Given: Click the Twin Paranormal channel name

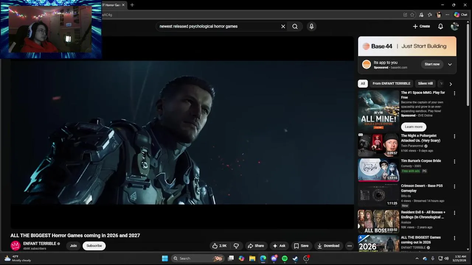Looking at the screenshot, I should (x=412, y=146).
